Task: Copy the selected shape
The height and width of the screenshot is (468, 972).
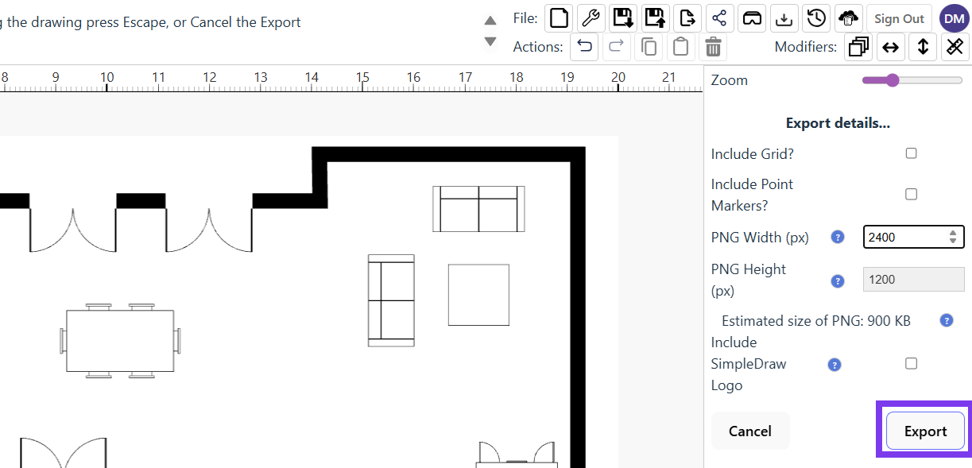Action: point(648,47)
